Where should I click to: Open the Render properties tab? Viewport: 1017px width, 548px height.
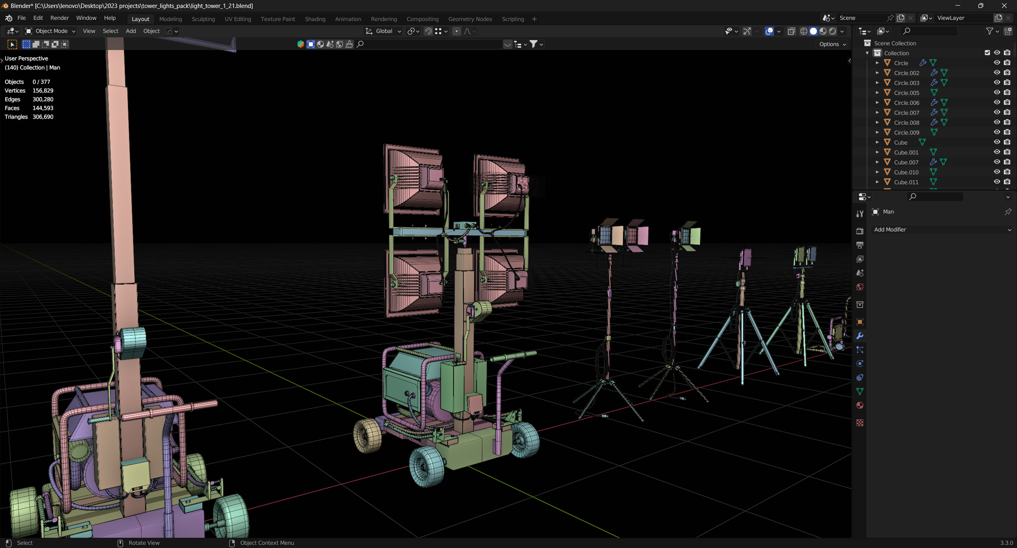tap(860, 231)
